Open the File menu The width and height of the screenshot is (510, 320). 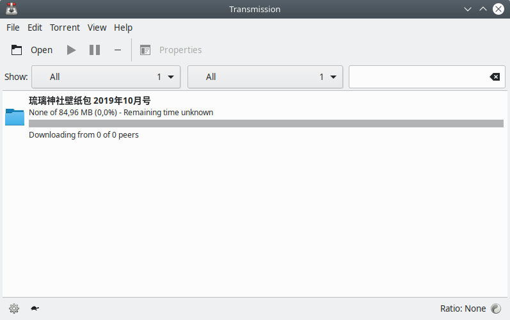(13, 28)
